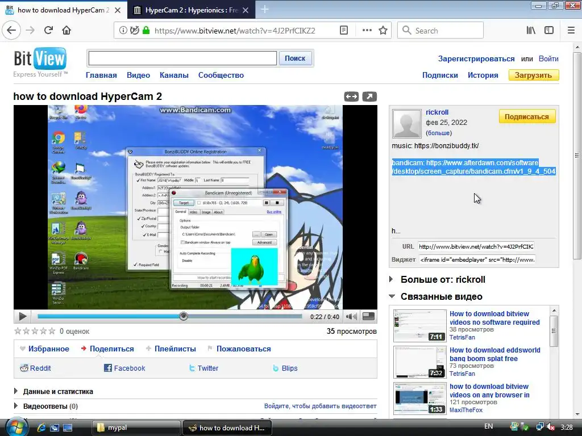Share to Facebook
The width and height of the screenshot is (582, 436).
124,368
